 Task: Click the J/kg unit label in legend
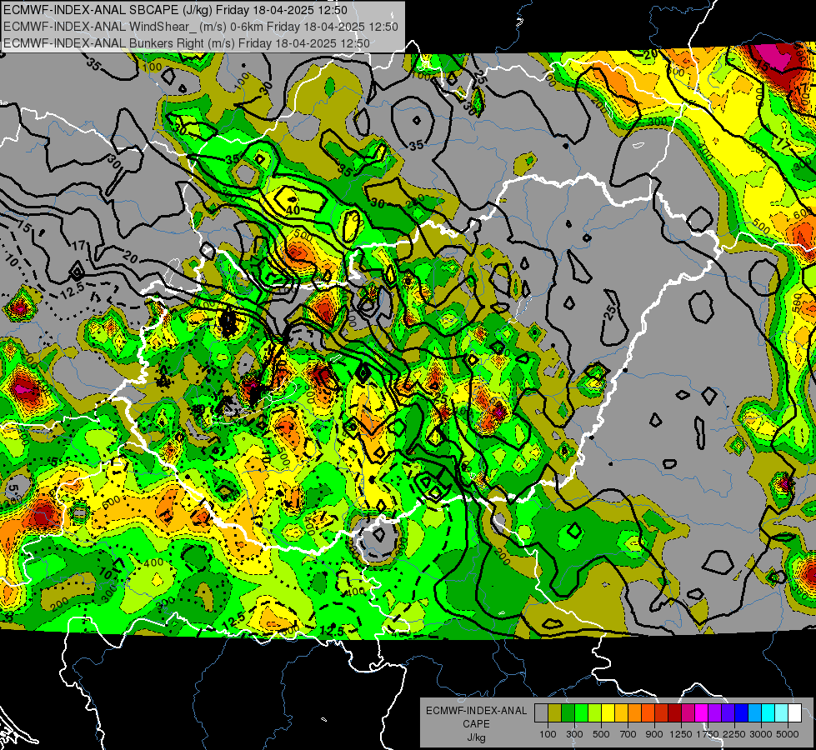(476, 737)
